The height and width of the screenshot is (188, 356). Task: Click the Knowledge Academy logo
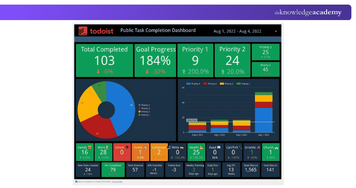click(x=308, y=12)
